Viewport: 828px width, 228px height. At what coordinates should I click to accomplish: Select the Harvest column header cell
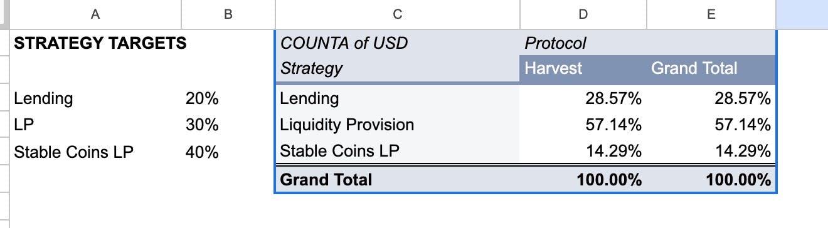[x=583, y=68]
